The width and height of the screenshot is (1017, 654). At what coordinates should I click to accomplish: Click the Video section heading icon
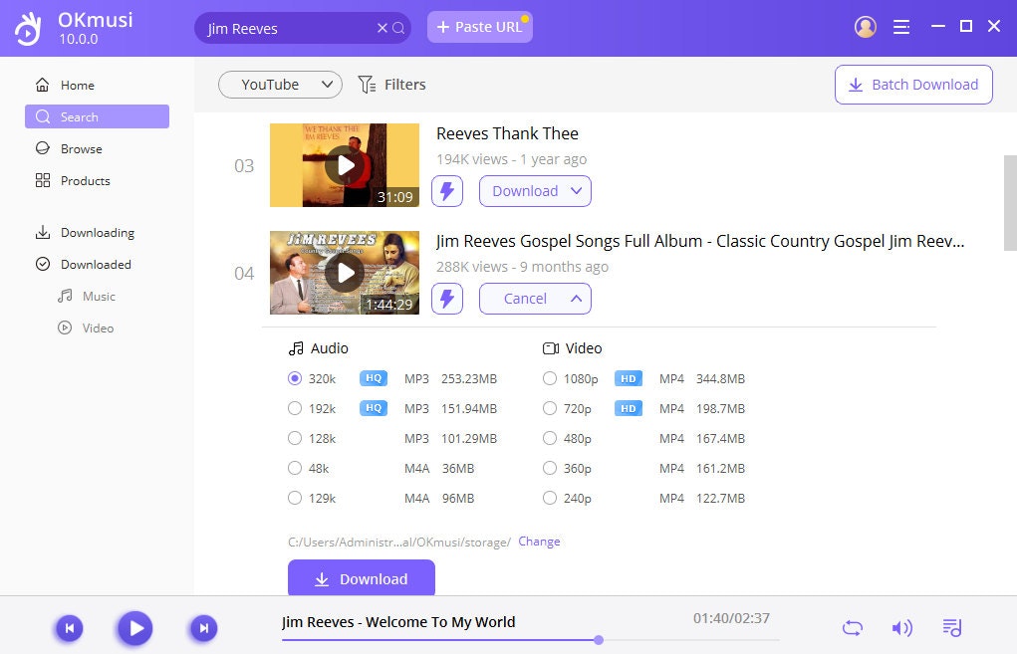click(551, 348)
